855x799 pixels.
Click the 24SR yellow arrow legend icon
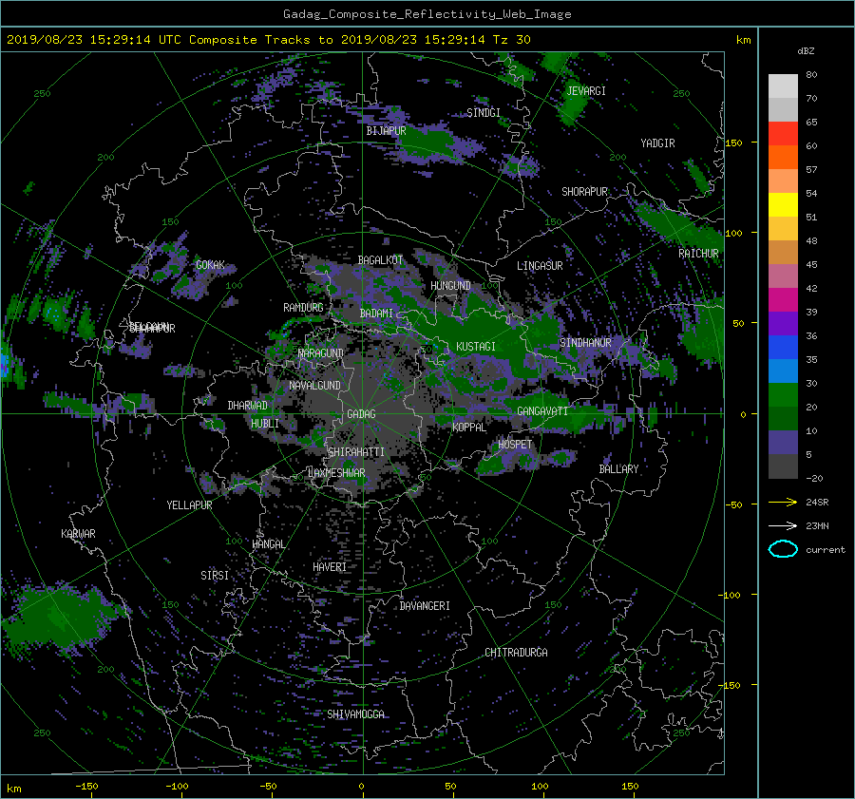pyautogui.click(x=783, y=502)
